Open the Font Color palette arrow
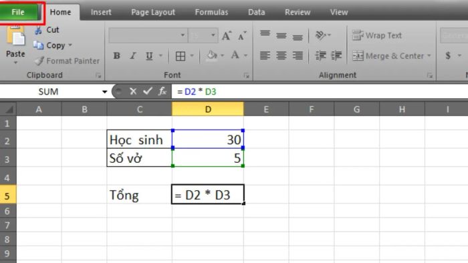Screen dimensions: 468x263 point(246,55)
